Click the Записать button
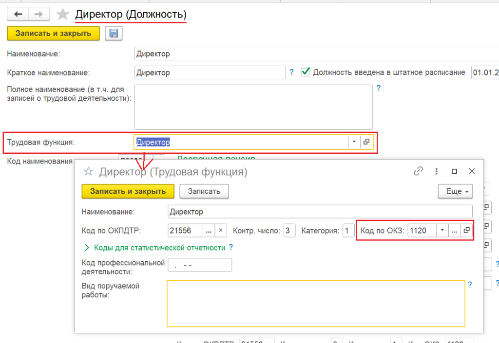The height and width of the screenshot is (343, 499). (204, 191)
